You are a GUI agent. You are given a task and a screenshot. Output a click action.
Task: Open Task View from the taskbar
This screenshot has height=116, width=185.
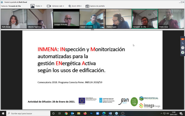point(60,113)
